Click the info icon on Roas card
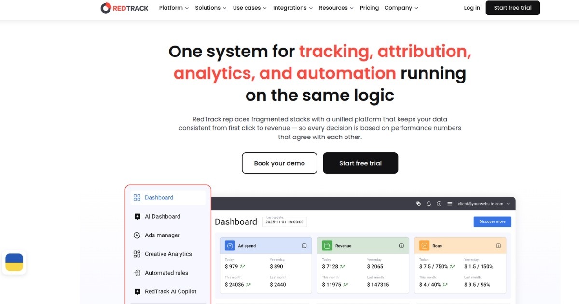 (498, 246)
